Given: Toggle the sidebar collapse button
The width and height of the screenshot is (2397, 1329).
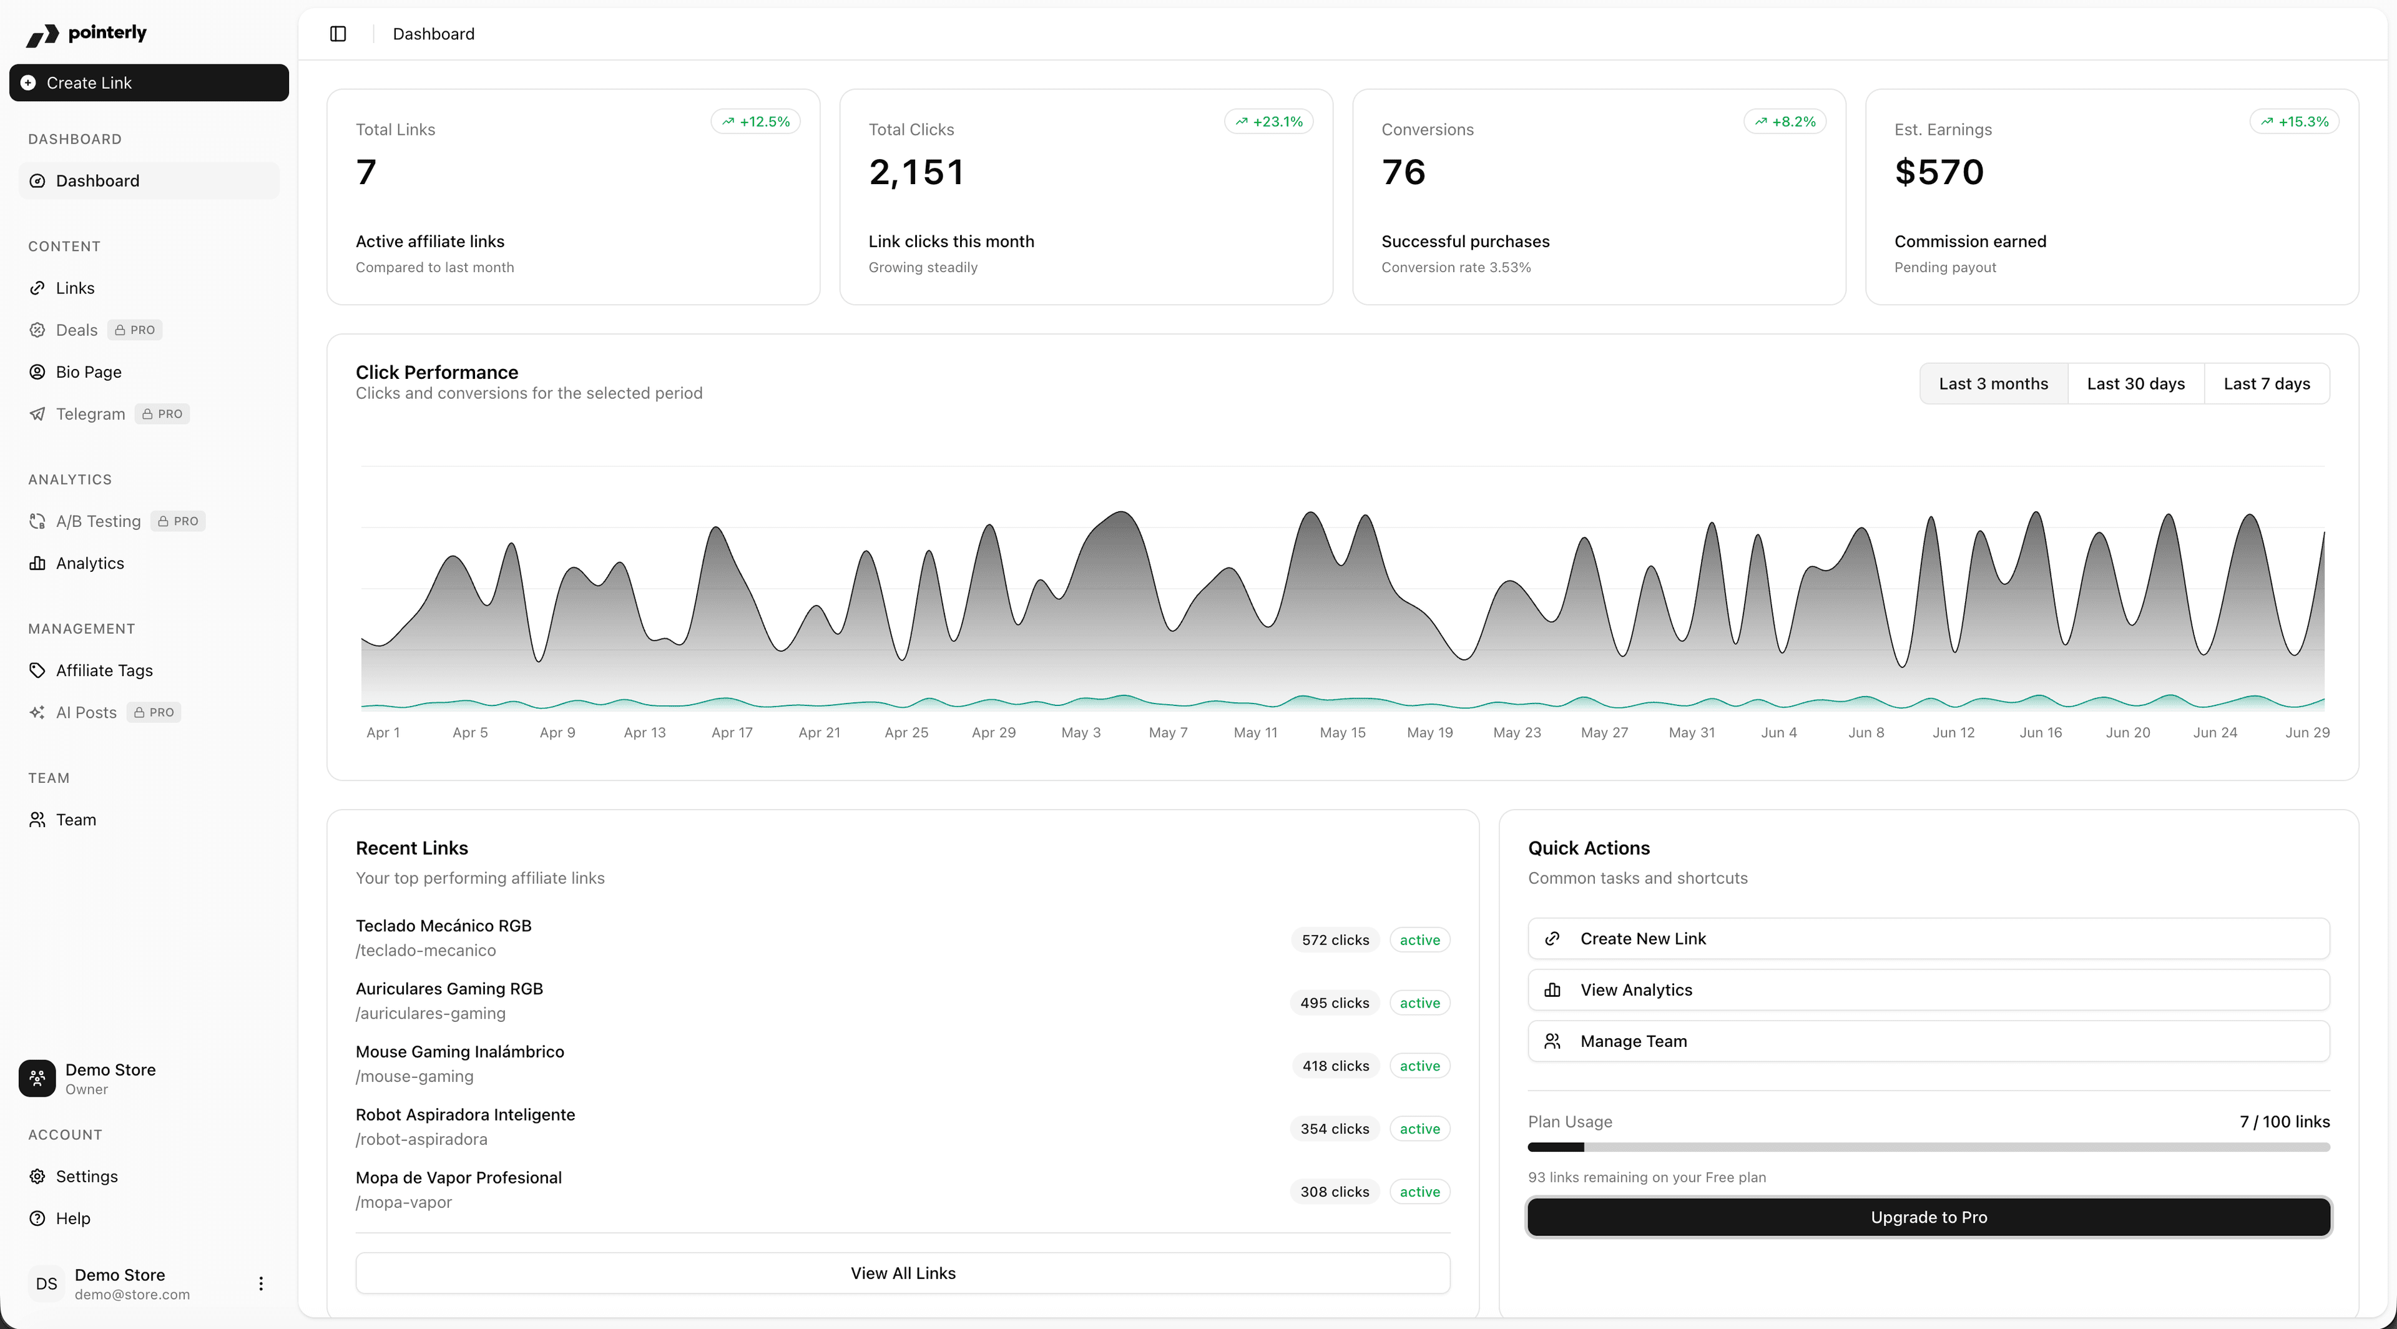Looking at the screenshot, I should click(x=337, y=34).
